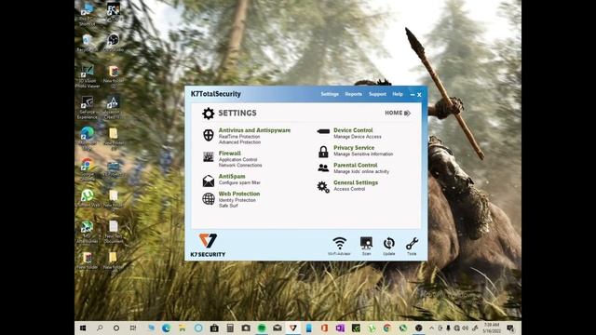Select the Google Chrome desktop shortcut

coord(87,168)
